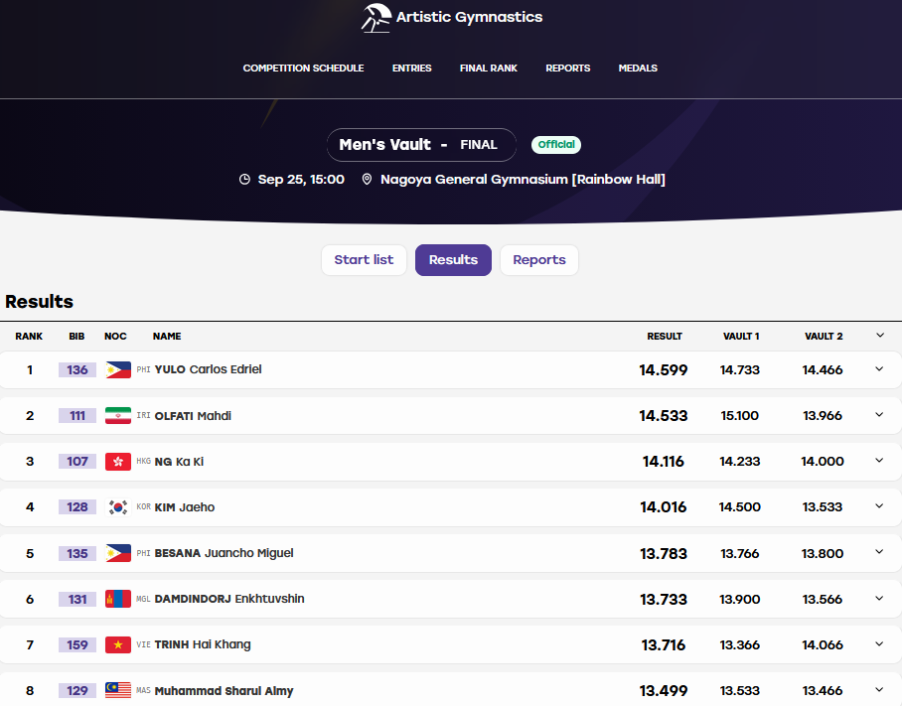Click Philippines flag next to YULO Carlos Edriel
Screen dimensions: 902x706
[x=118, y=369]
